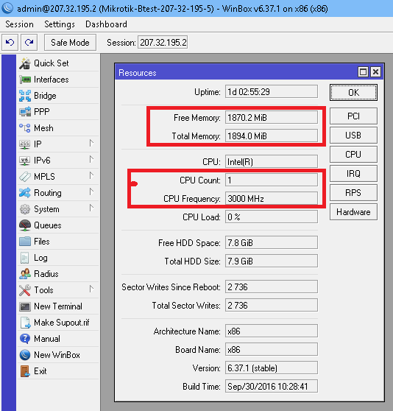Expand the System submenu arrow
Screen dimensions: 393x411
point(91,208)
